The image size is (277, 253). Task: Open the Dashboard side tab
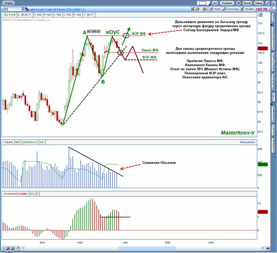273,114
